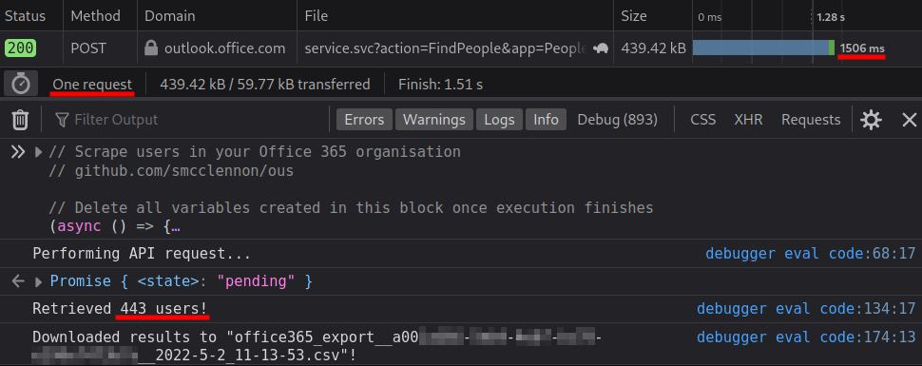Viewport: 922px width, 366px height.
Task: Toggle the Warnings filter button
Action: [434, 120]
